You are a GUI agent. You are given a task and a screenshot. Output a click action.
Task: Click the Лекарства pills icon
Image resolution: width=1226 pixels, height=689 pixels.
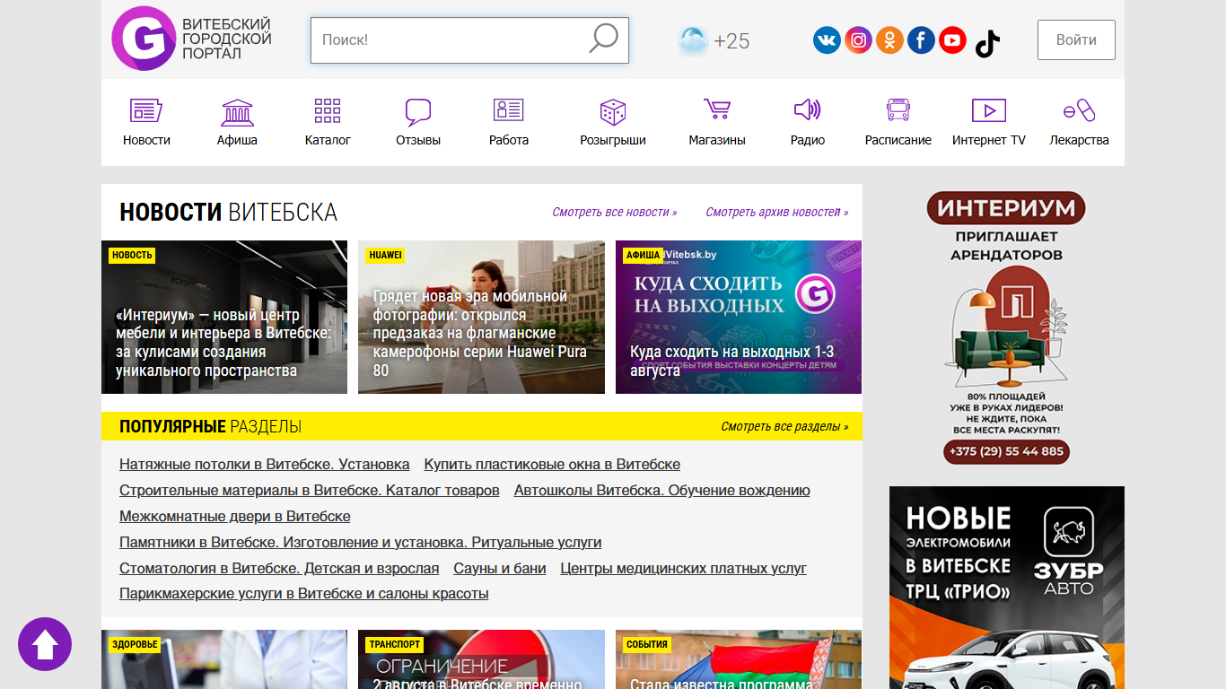point(1080,110)
